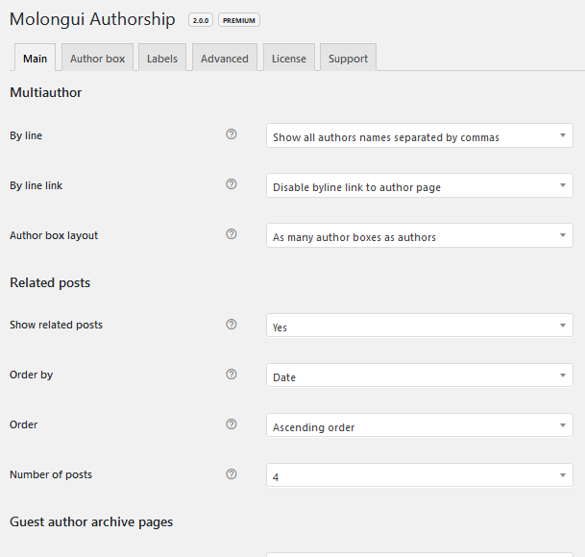Switch to the License tab
The image size is (585, 557).
[x=288, y=59]
